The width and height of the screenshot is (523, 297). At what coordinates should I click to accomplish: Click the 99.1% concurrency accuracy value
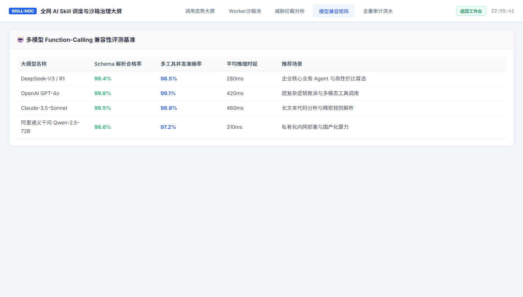(x=168, y=93)
